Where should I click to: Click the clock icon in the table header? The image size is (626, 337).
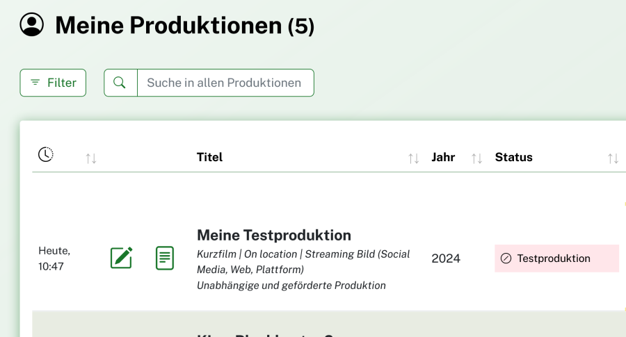click(x=46, y=155)
